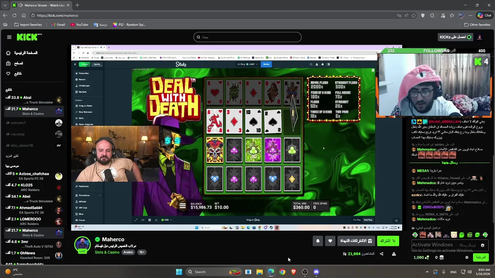Share the stream via share icon

[381, 254]
